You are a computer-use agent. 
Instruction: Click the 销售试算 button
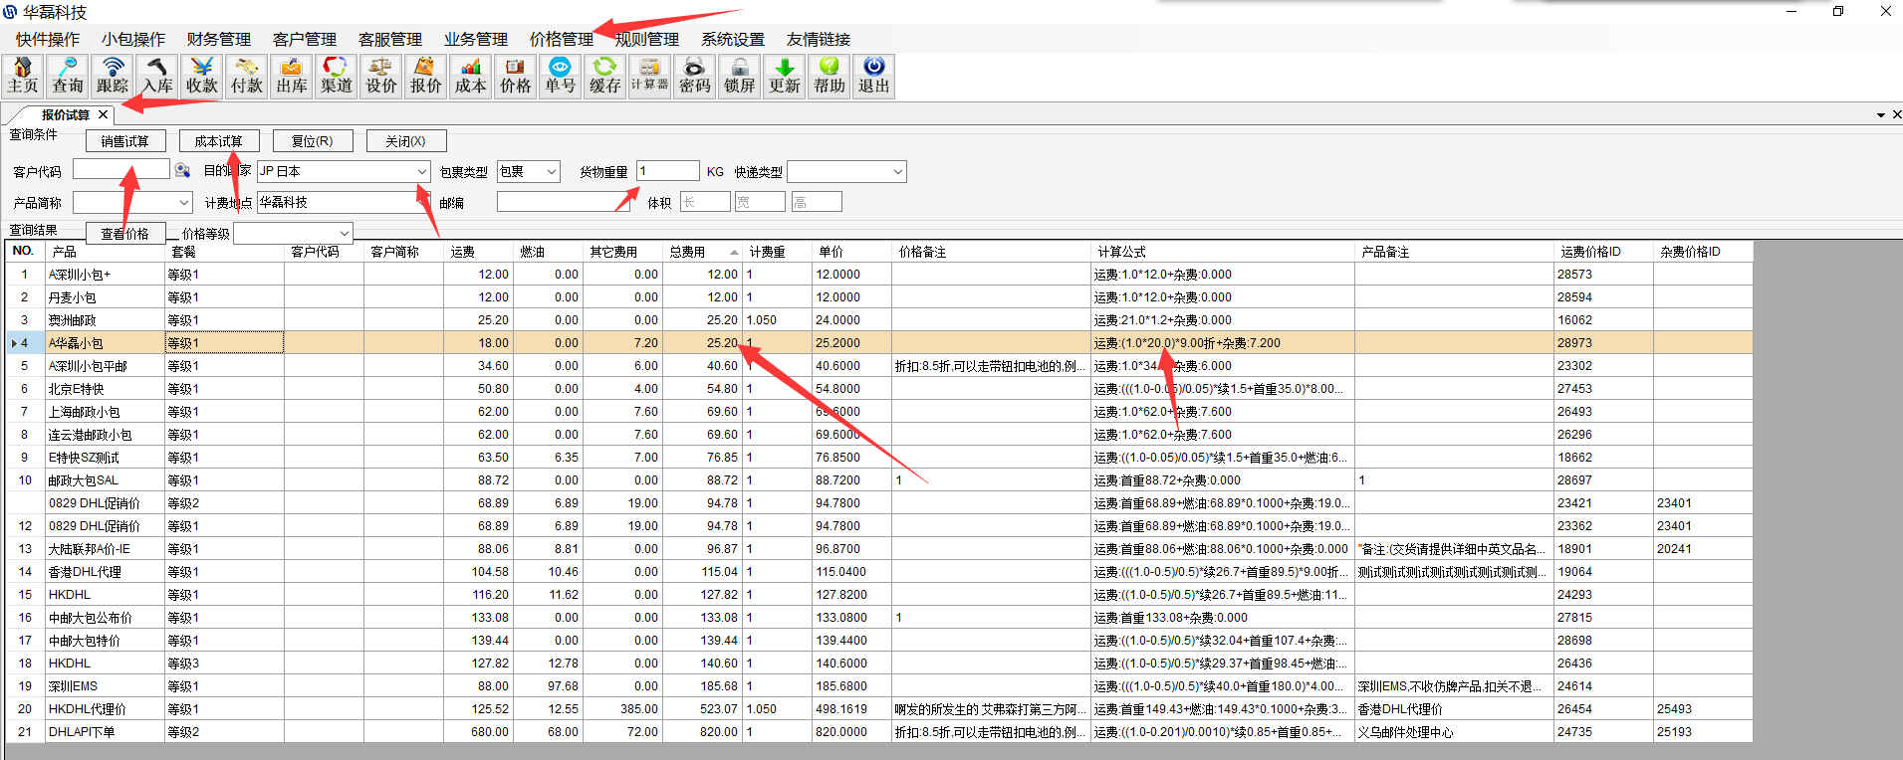click(125, 141)
